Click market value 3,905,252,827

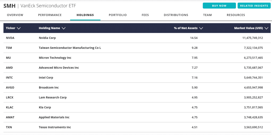click(253, 97)
